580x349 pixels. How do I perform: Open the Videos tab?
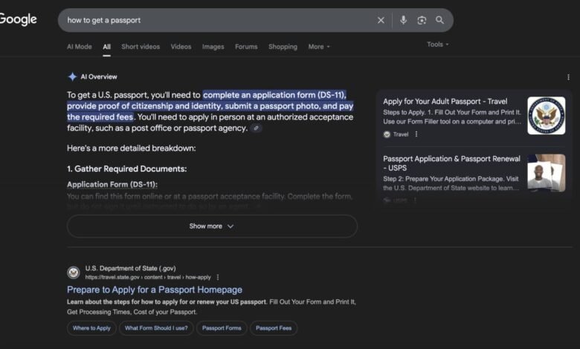[x=181, y=47]
